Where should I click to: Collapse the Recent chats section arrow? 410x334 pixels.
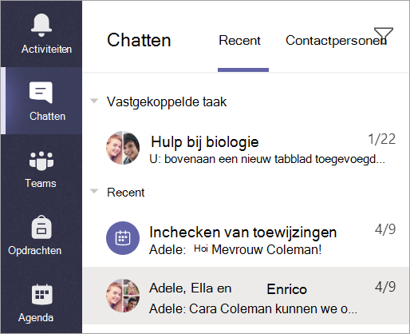point(94,192)
